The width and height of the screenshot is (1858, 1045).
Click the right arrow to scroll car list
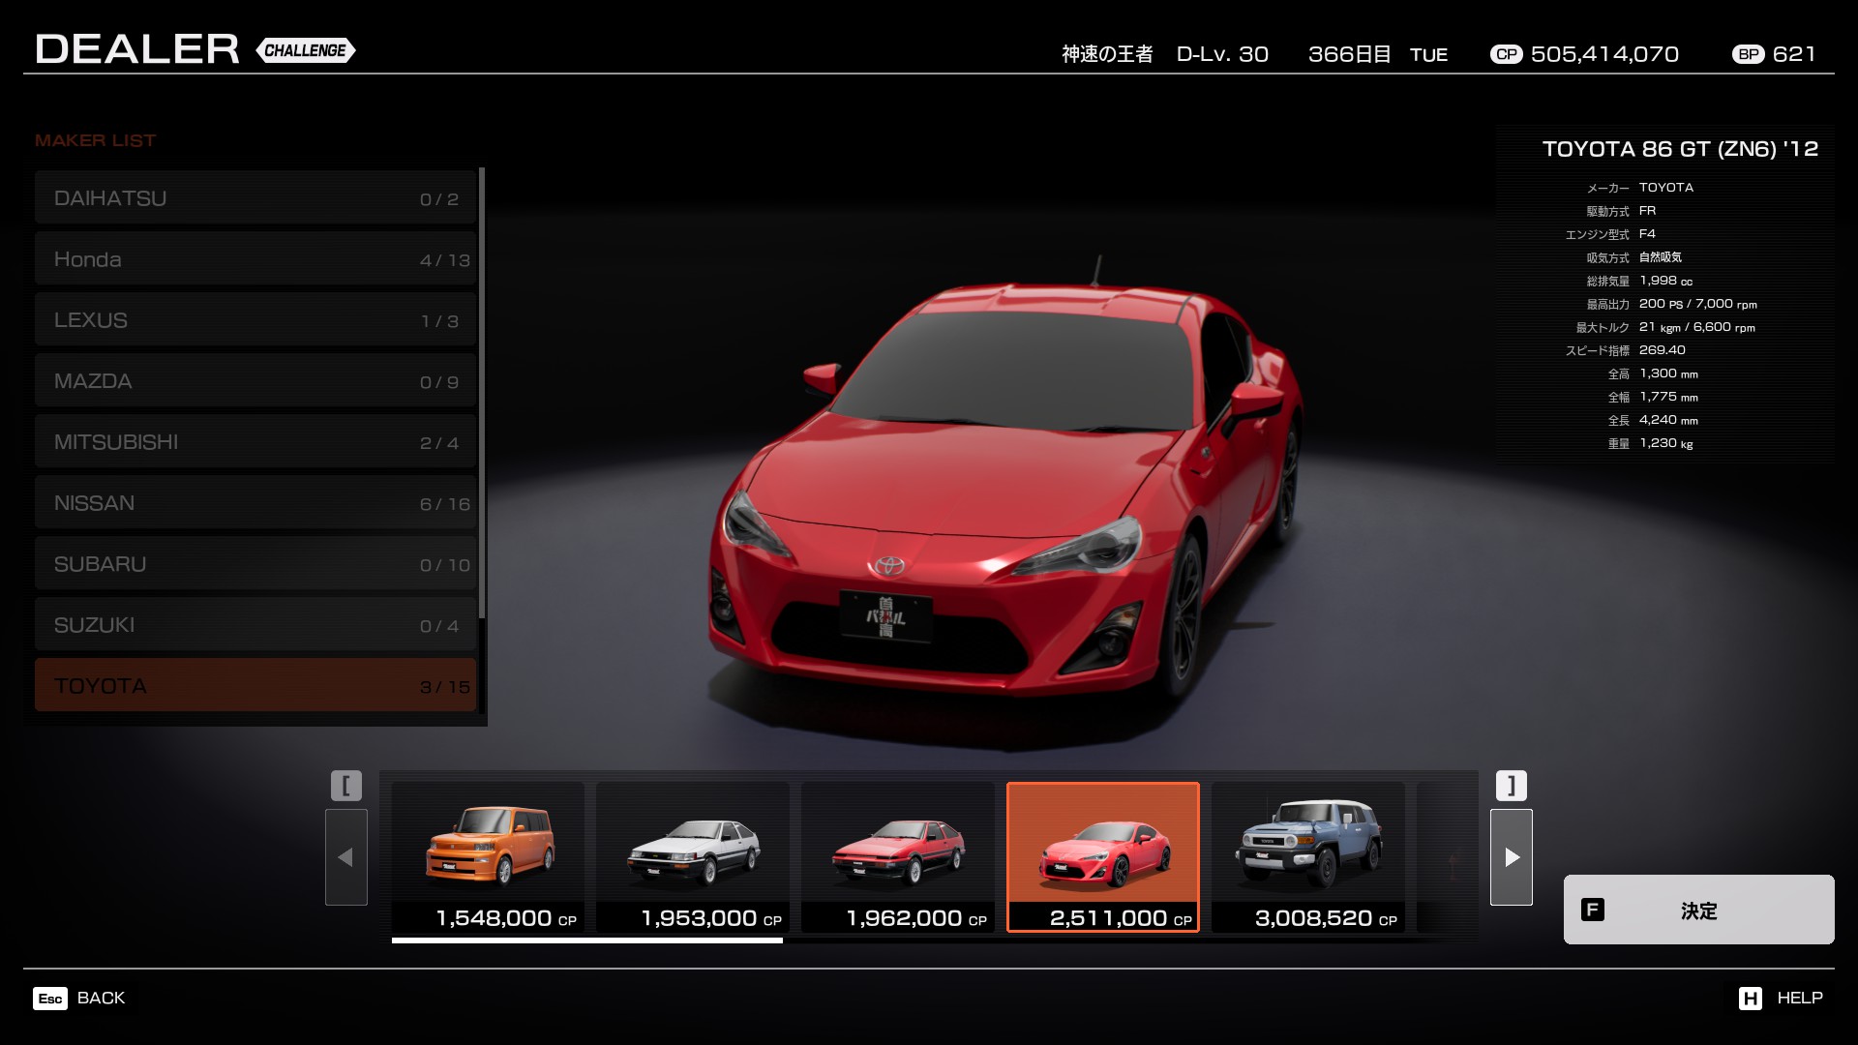tap(1511, 856)
